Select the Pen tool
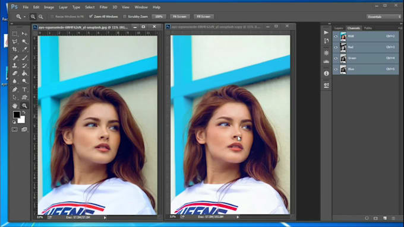Viewport: 404px width, 227px height. tap(15, 89)
